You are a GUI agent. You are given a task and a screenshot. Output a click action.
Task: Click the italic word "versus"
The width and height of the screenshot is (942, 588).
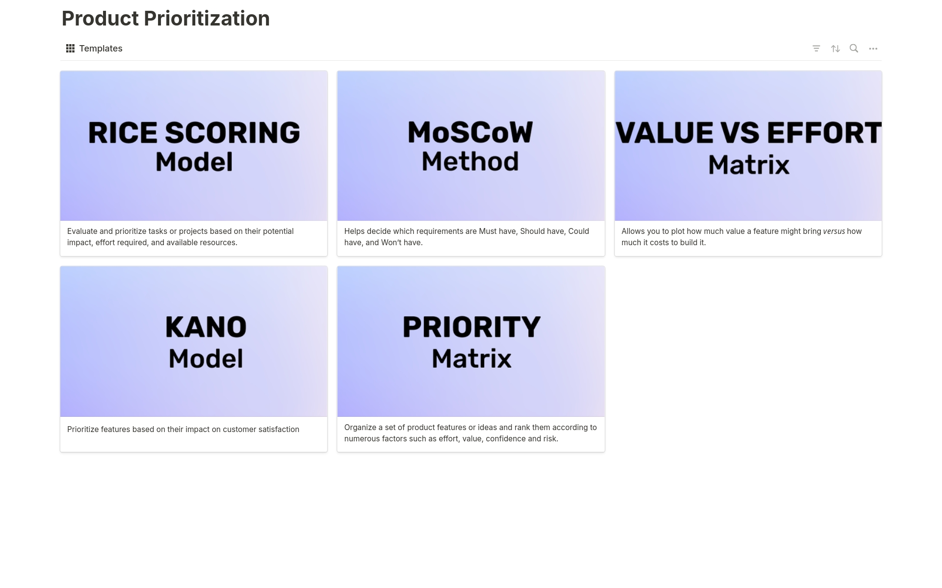(834, 231)
